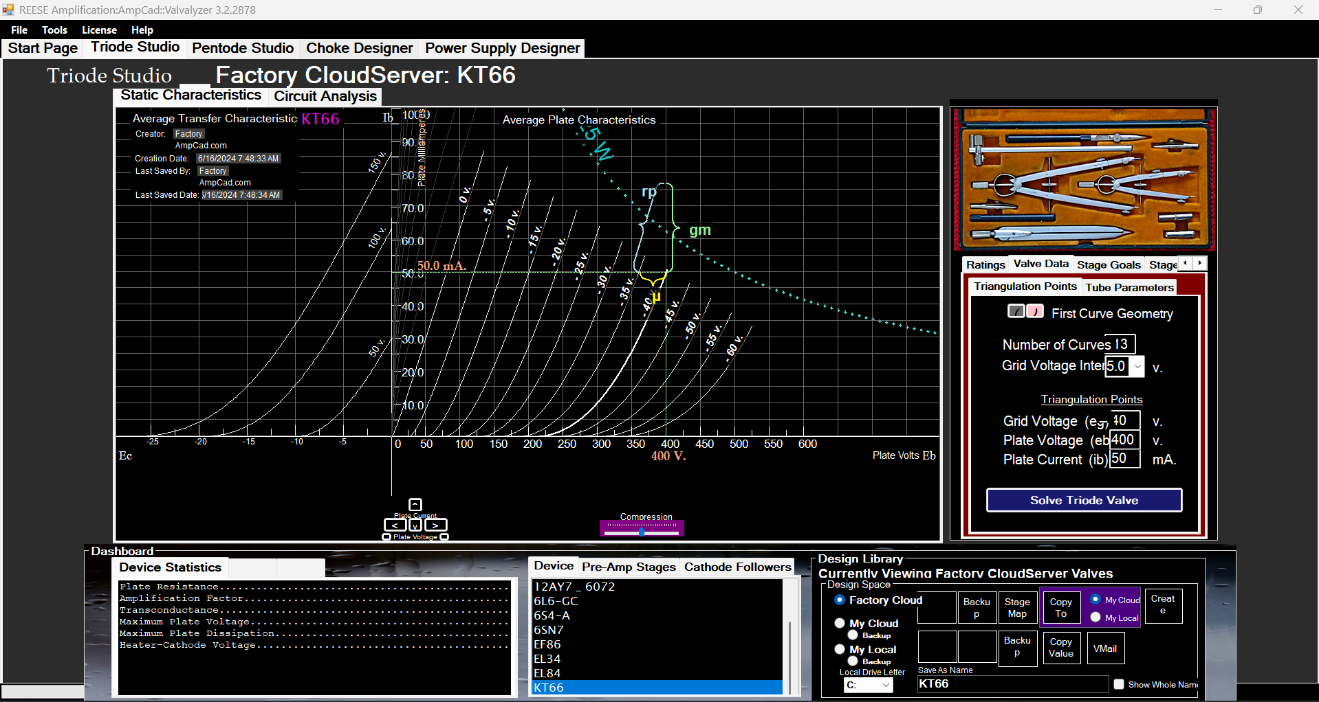Switch to Start Page tab
Screen dimensions: 1319x702
tap(43, 48)
